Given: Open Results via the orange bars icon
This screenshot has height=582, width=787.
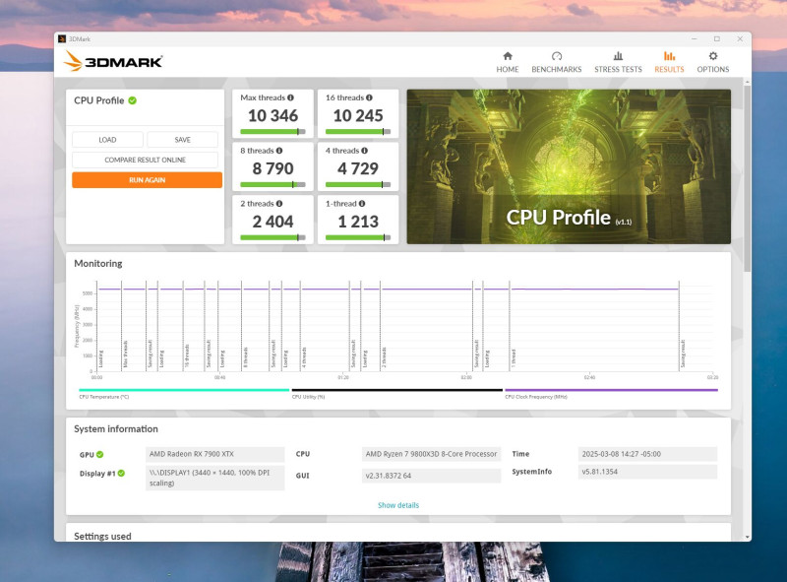Looking at the screenshot, I should [669, 56].
